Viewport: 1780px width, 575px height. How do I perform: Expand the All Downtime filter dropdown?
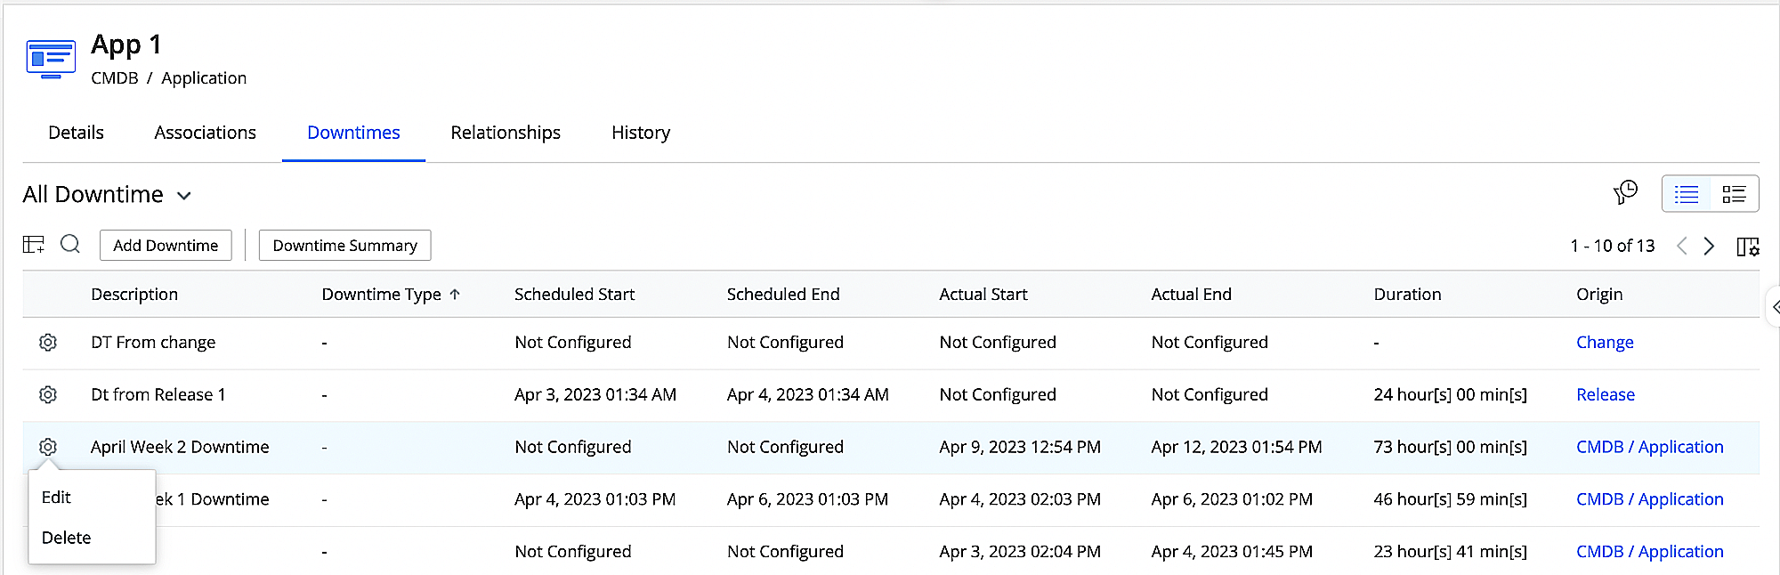tap(184, 196)
